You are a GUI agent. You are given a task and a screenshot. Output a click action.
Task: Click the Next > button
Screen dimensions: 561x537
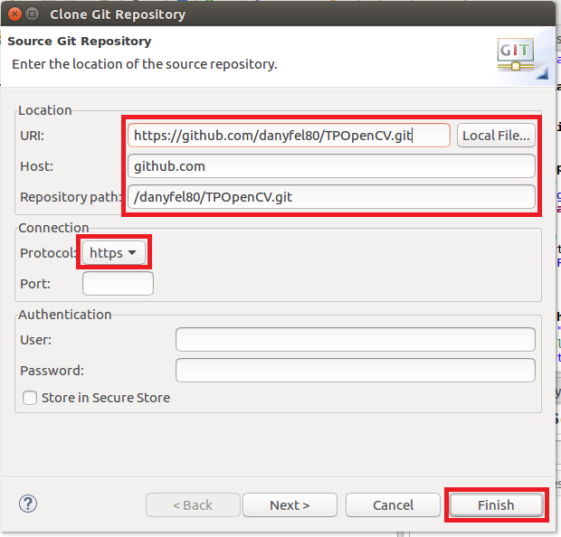[290, 505]
